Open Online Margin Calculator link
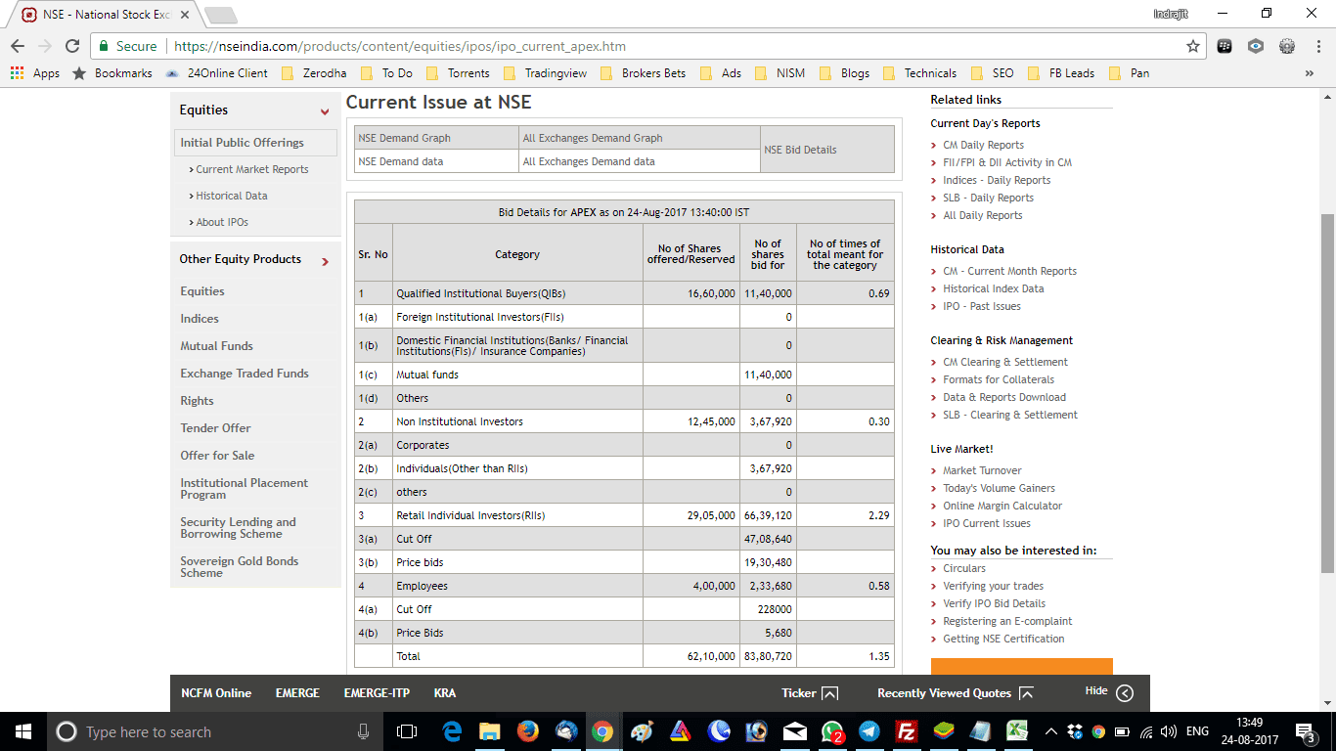The height and width of the screenshot is (751, 1336). click(x=1002, y=506)
